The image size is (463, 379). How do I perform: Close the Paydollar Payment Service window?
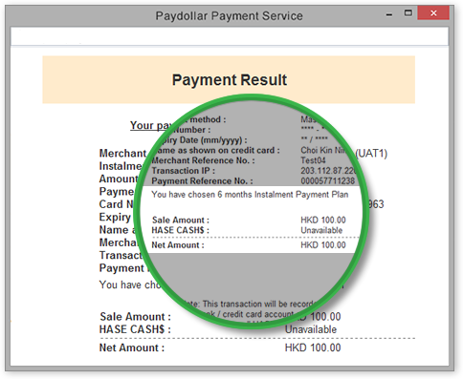(433, 13)
